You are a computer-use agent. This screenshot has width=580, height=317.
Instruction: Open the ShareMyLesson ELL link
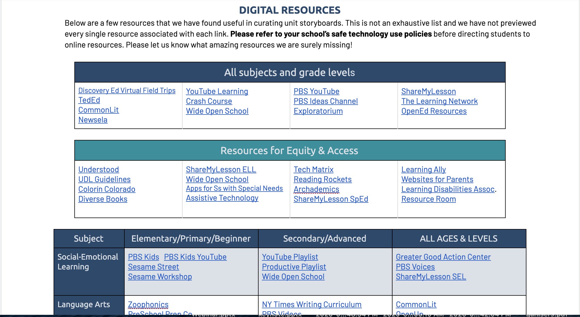pos(221,169)
